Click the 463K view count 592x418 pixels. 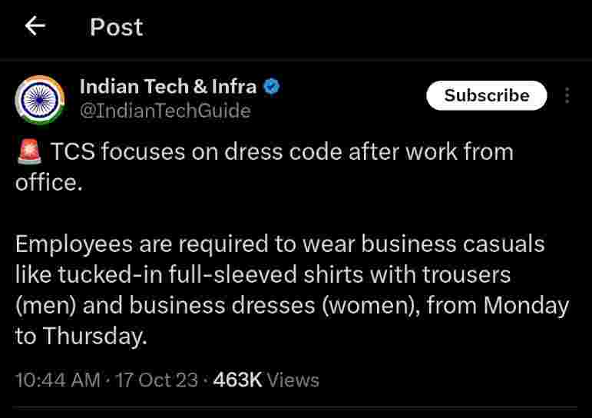click(238, 380)
